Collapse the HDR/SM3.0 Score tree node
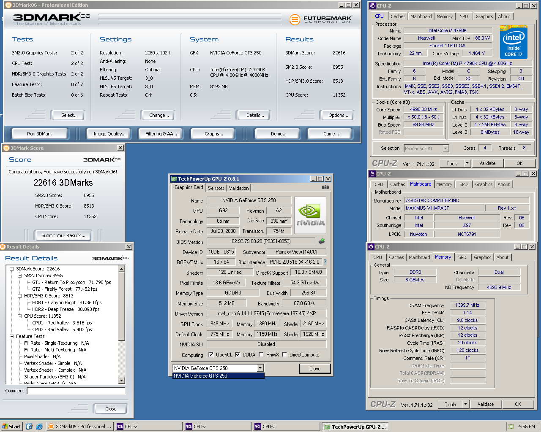 pos(19,296)
